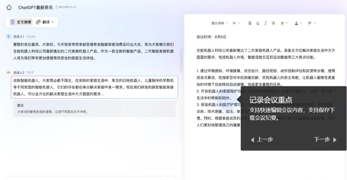
Task: Click the 说话人1 transcript paragraph
Action: point(93,51)
